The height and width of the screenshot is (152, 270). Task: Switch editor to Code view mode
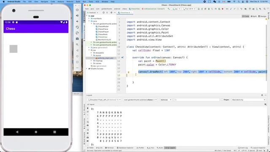(246, 16)
